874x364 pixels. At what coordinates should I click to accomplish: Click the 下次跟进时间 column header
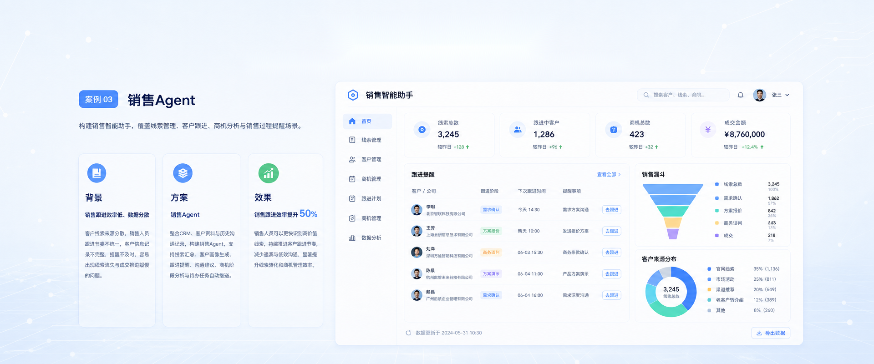click(x=532, y=191)
